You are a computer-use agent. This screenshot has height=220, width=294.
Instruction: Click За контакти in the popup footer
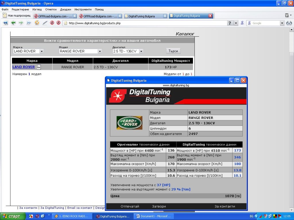(x=225, y=206)
